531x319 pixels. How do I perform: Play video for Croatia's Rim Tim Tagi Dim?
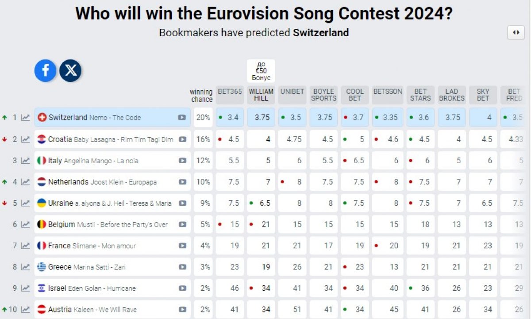(182, 139)
